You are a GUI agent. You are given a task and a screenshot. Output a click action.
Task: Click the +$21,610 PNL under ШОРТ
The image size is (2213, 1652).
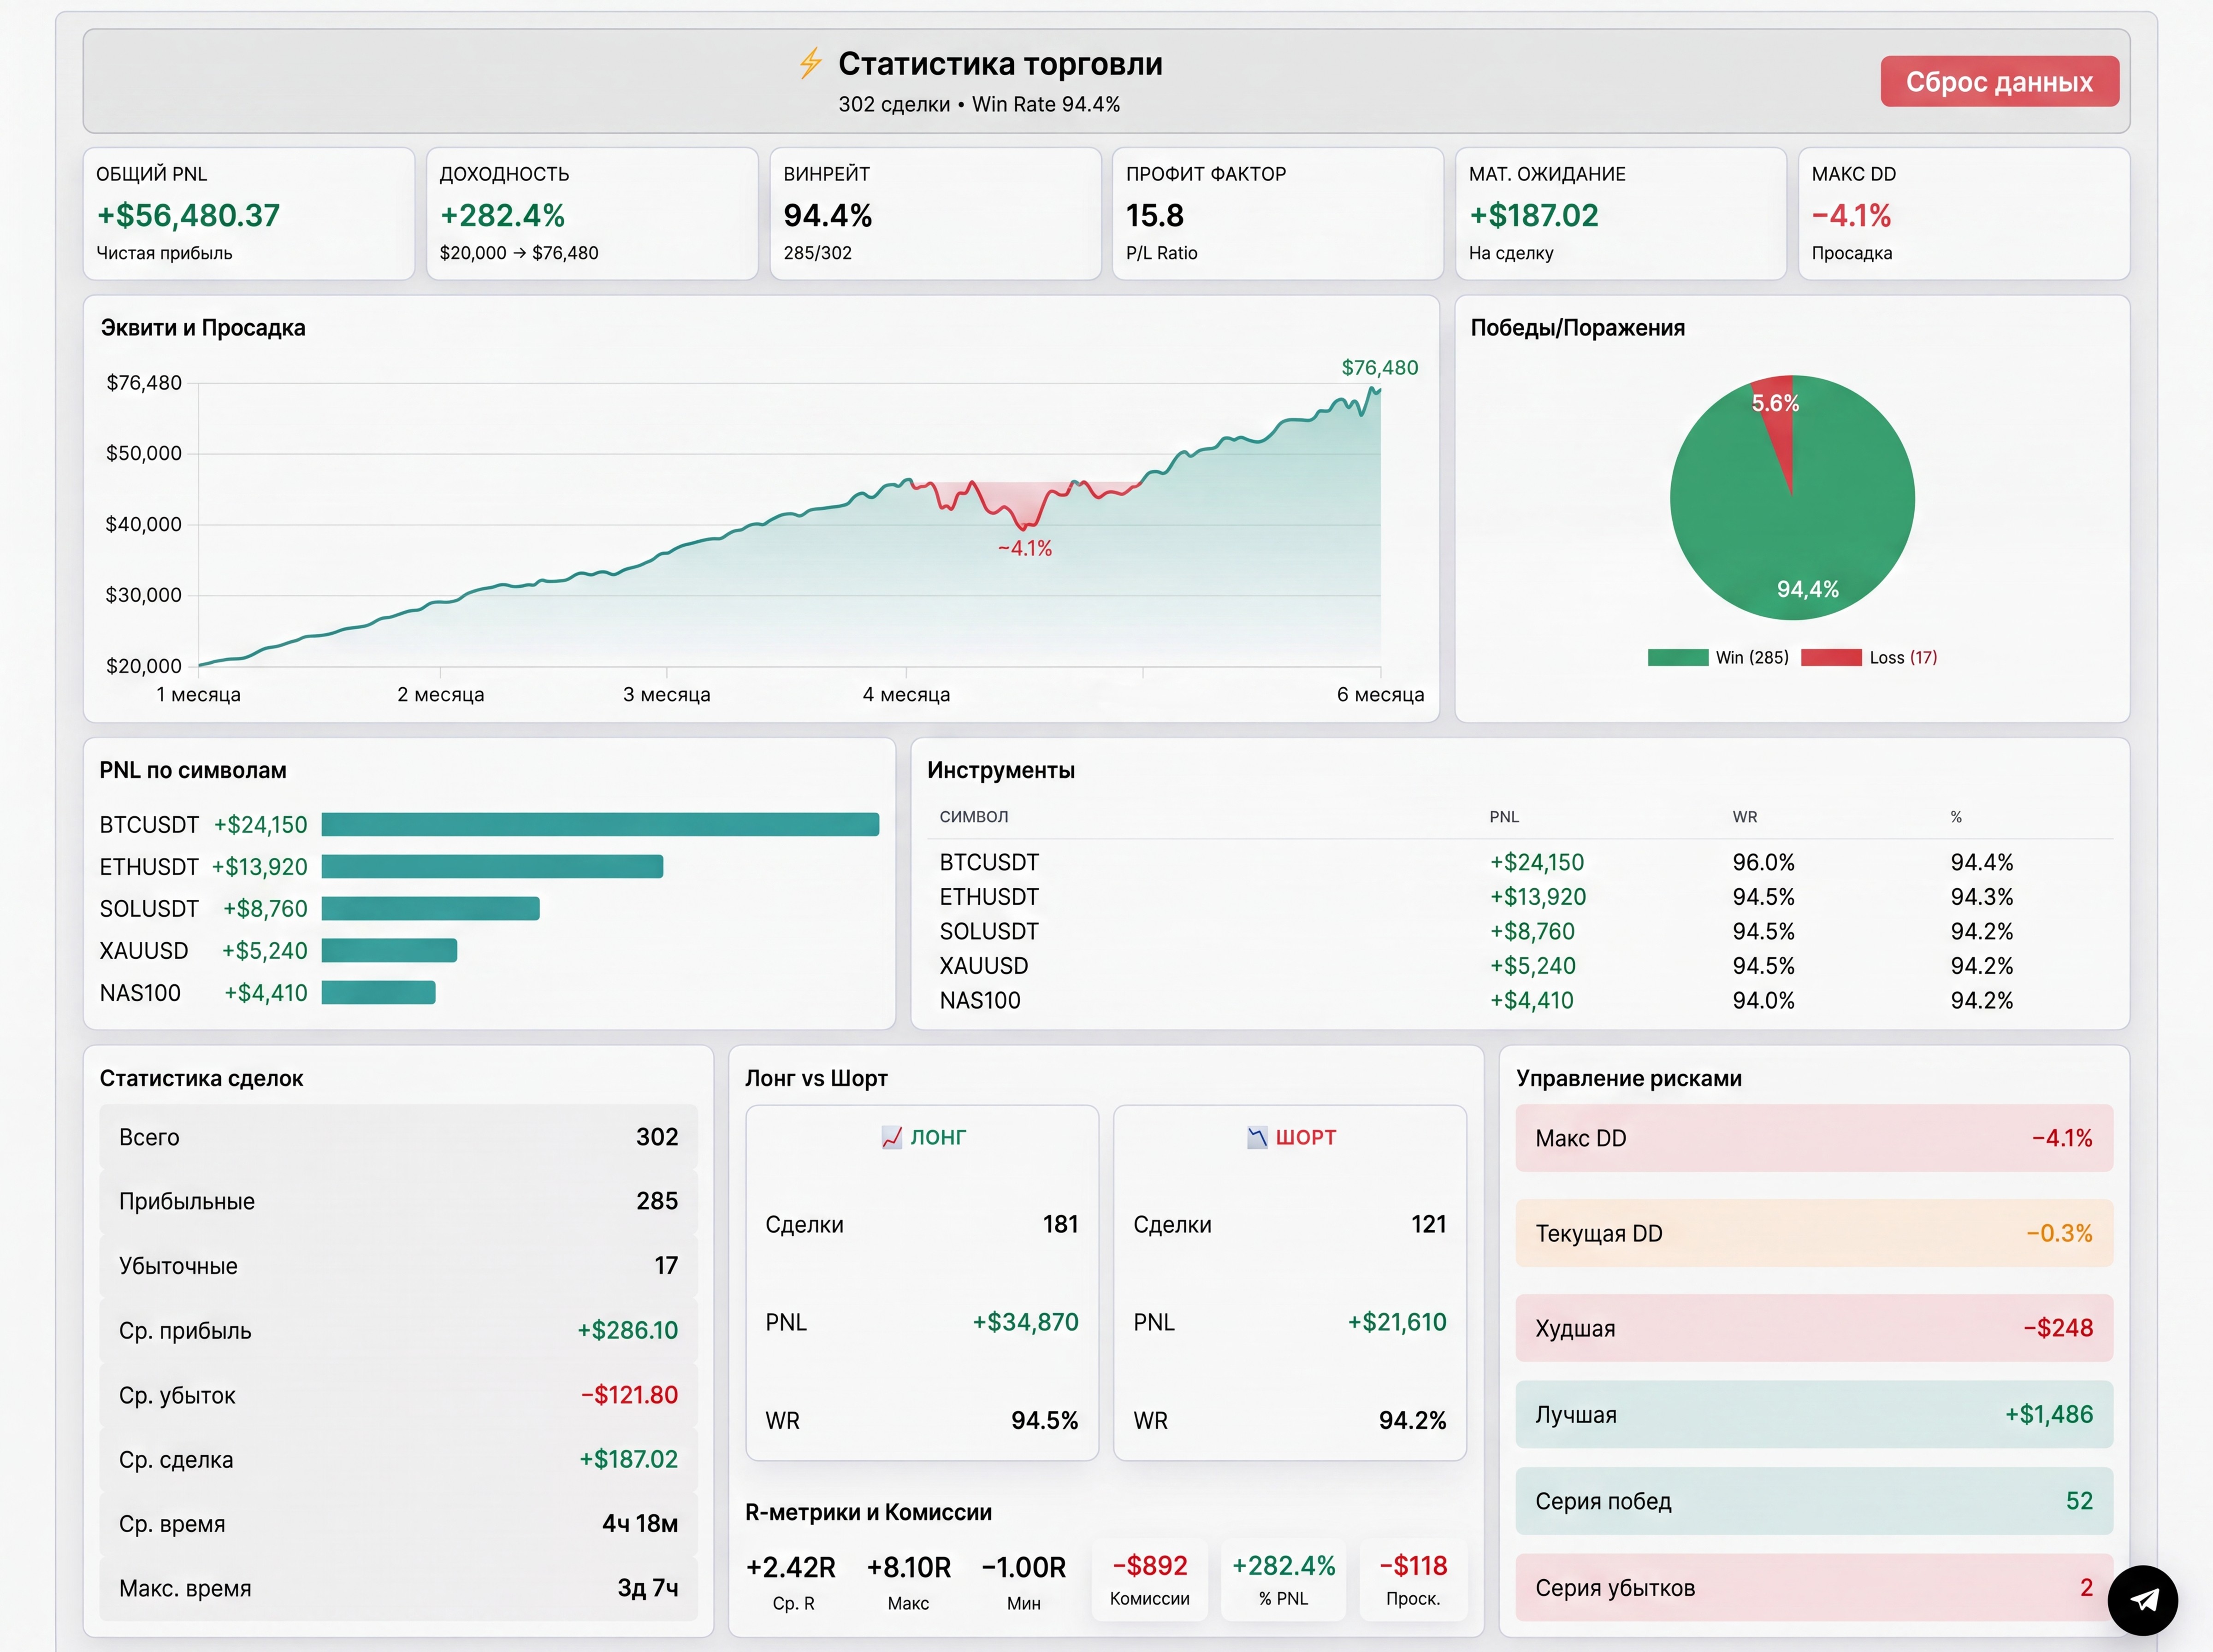pyautogui.click(x=1397, y=1322)
